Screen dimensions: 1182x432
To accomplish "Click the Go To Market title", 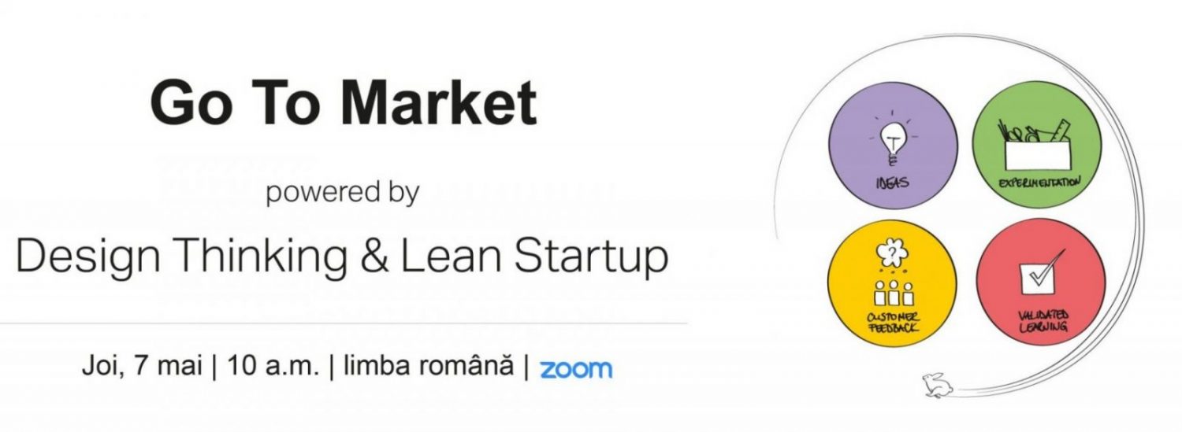I will click(x=344, y=103).
